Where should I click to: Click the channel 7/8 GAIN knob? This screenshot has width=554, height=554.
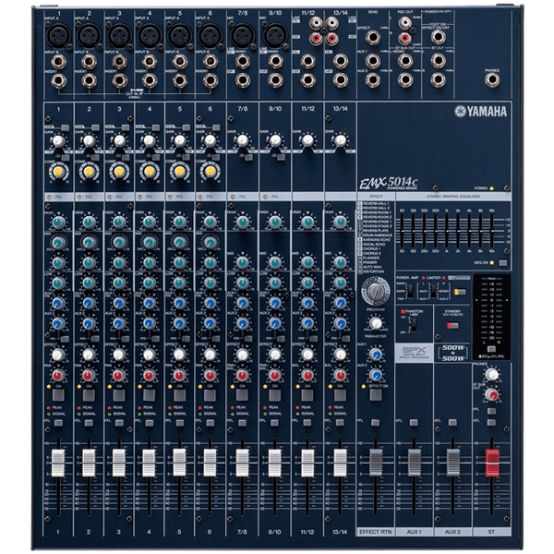(242, 140)
